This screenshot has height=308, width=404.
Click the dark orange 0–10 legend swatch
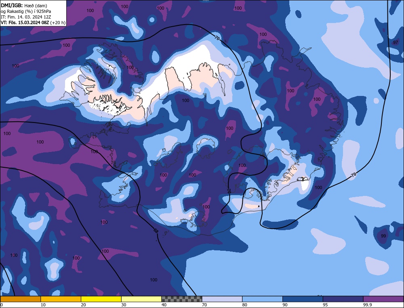coord(20,299)
